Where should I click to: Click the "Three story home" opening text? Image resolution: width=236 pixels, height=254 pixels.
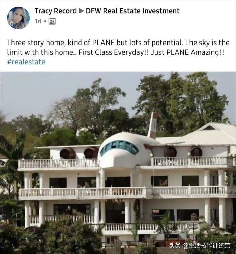[x=36, y=43]
